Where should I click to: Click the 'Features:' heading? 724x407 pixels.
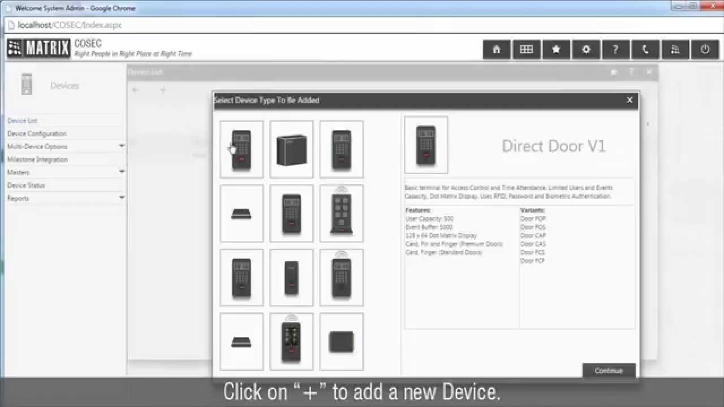click(x=418, y=210)
